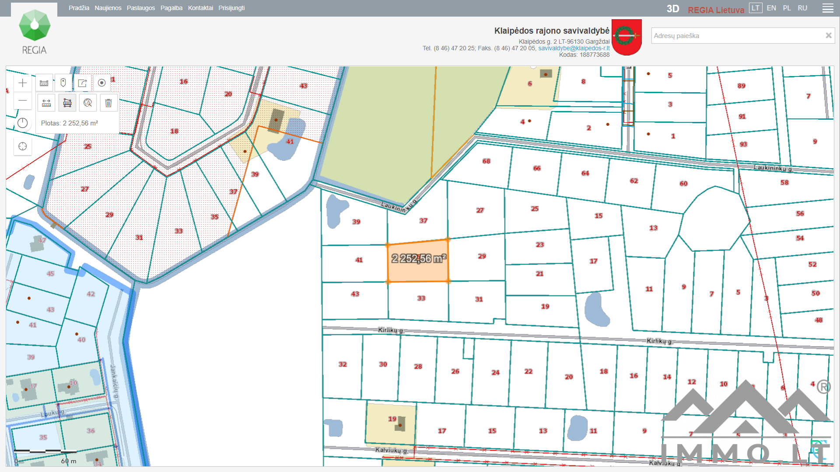Open the measurement tools ruler icon

[x=44, y=83]
